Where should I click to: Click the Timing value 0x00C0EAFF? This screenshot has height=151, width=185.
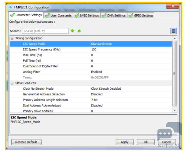[x=100, y=77]
